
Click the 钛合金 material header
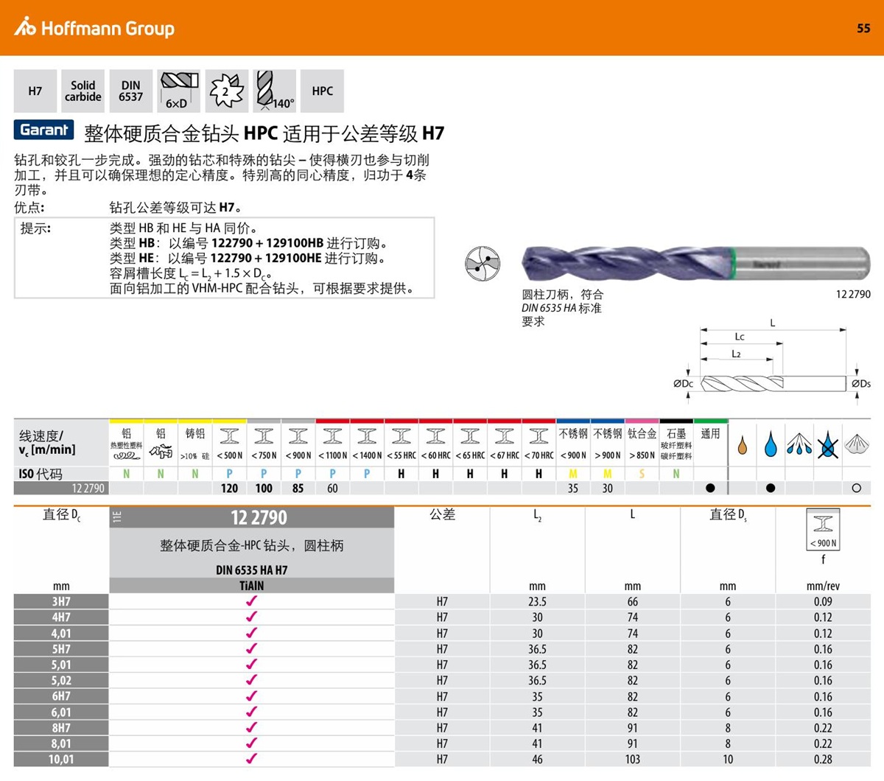642,434
